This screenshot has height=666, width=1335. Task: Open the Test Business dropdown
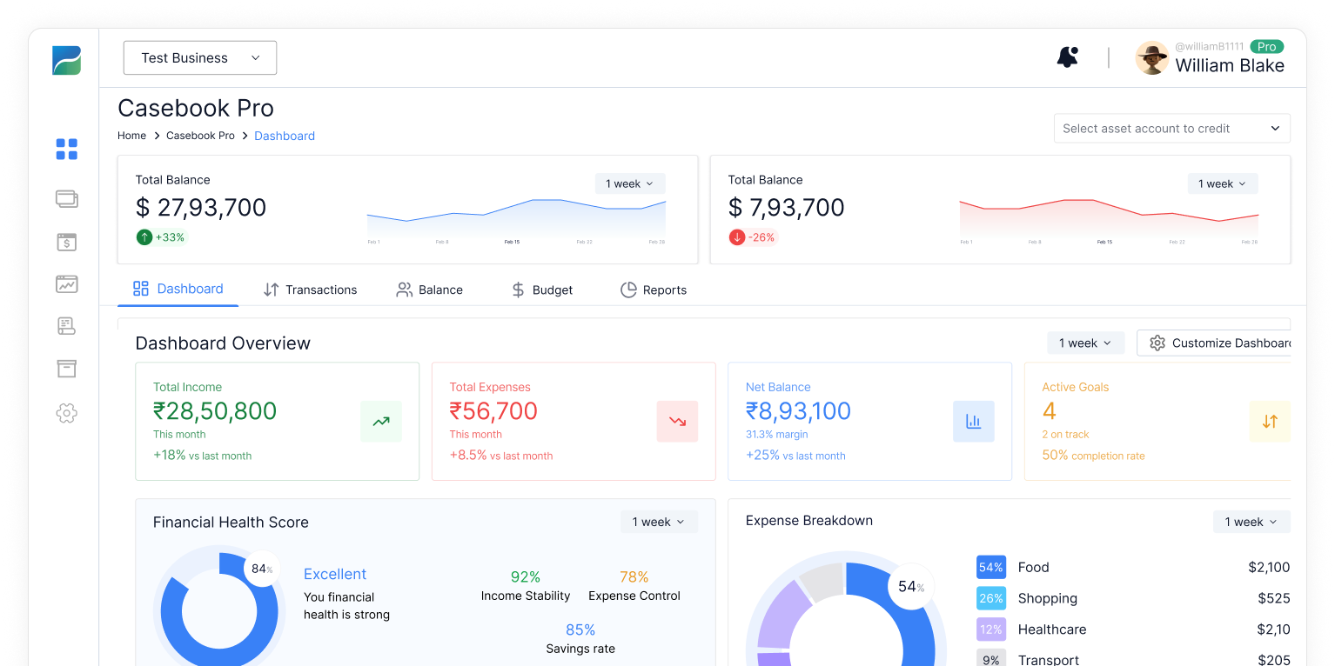pyautogui.click(x=200, y=57)
